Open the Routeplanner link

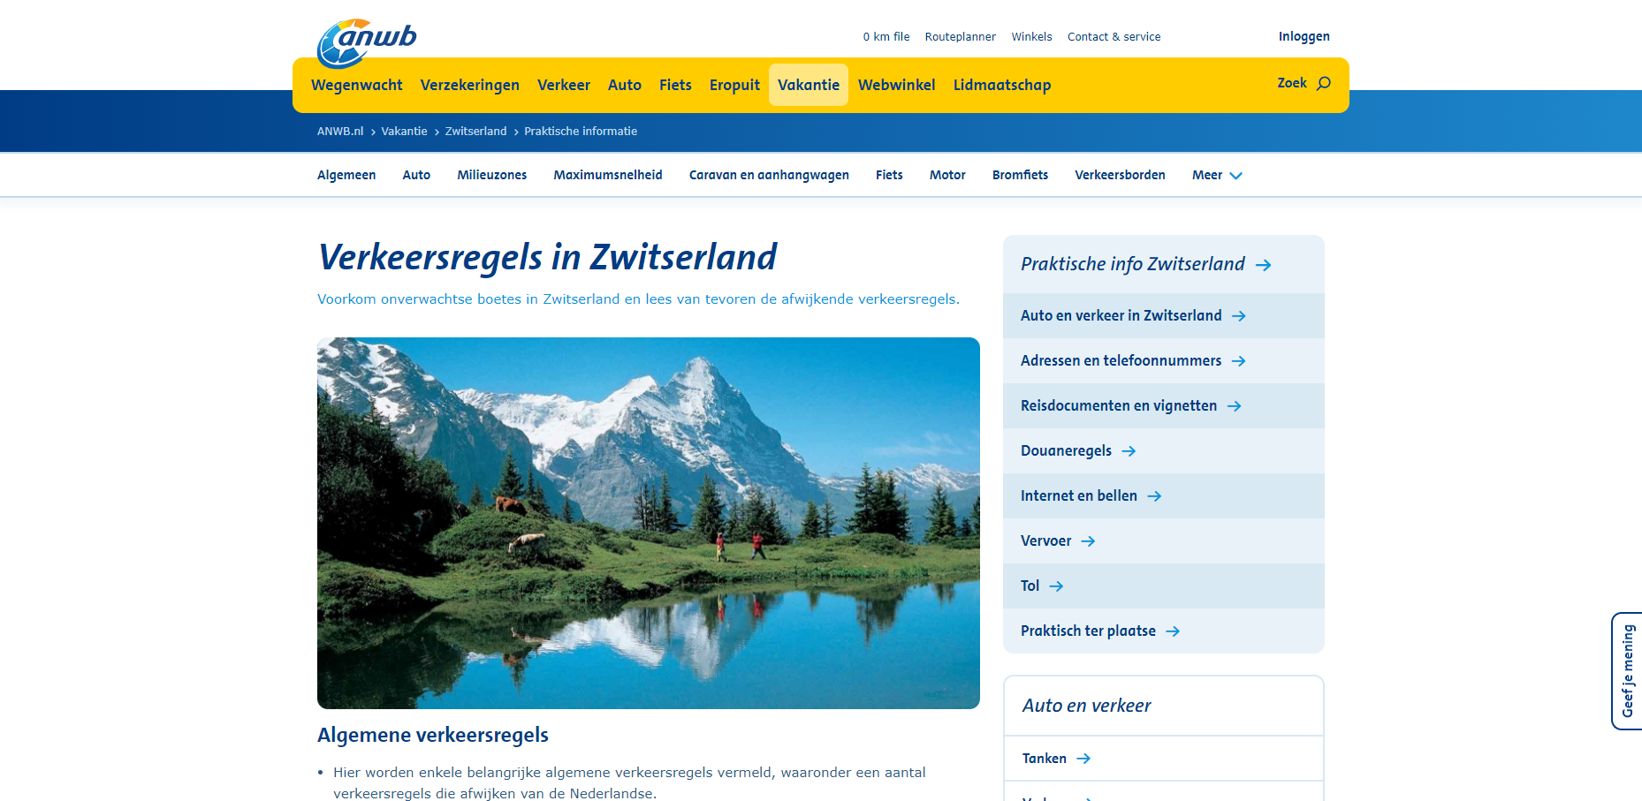(960, 37)
